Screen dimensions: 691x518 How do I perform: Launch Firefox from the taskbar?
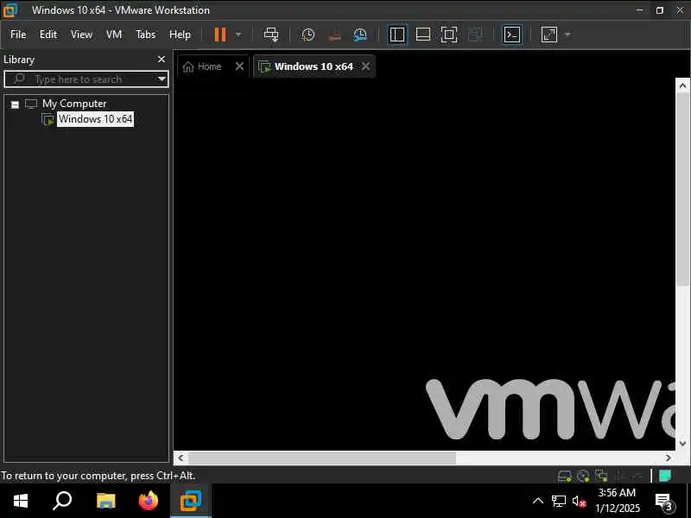point(149,501)
